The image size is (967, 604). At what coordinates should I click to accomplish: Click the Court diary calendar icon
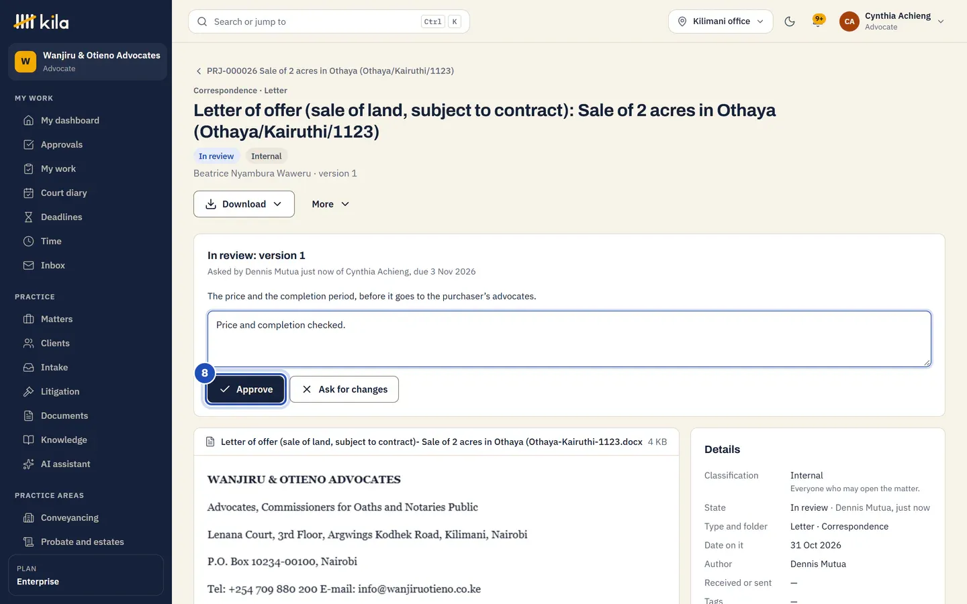(28, 193)
